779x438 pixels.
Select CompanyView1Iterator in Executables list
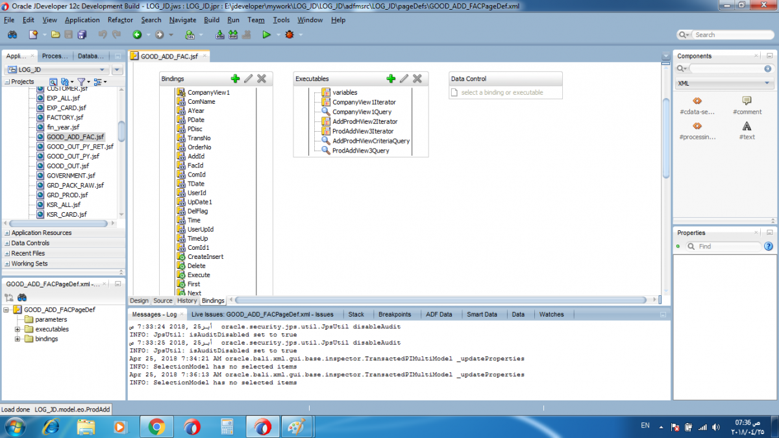point(364,102)
